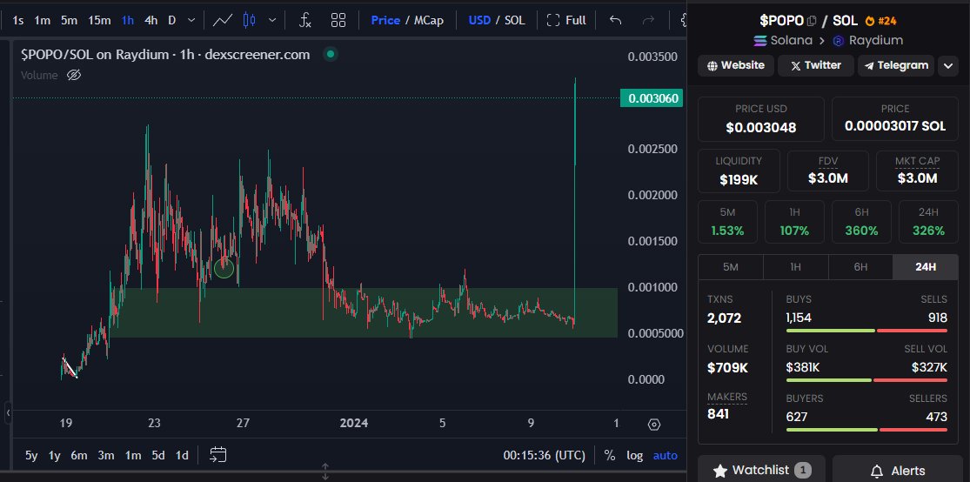970x482 pixels.
Task: Click the MAKERS label
Action: [x=727, y=397]
